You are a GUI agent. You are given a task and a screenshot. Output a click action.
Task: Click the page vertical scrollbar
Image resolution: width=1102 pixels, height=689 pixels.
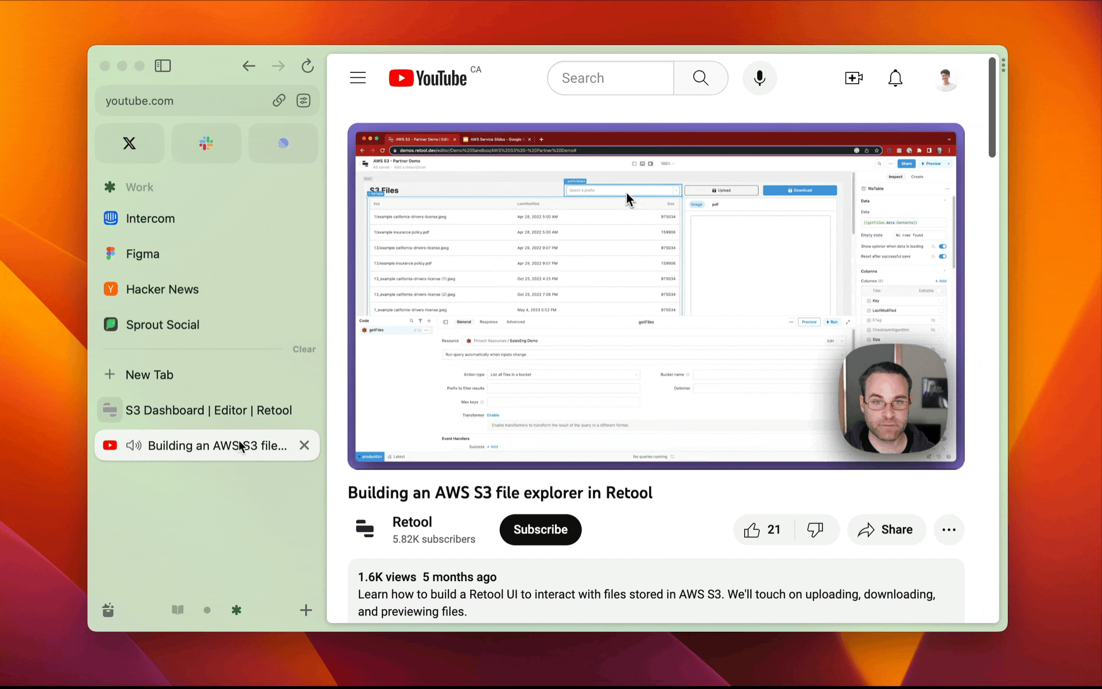[x=992, y=107]
